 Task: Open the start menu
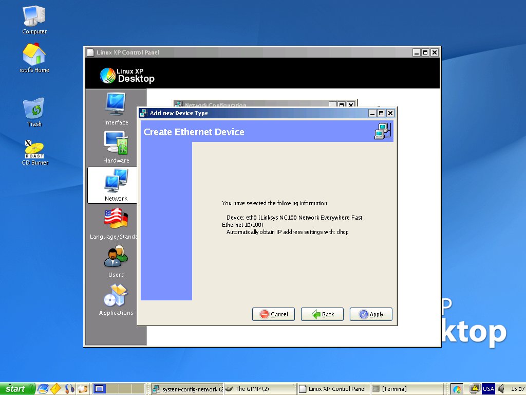click(x=17, y=389)
